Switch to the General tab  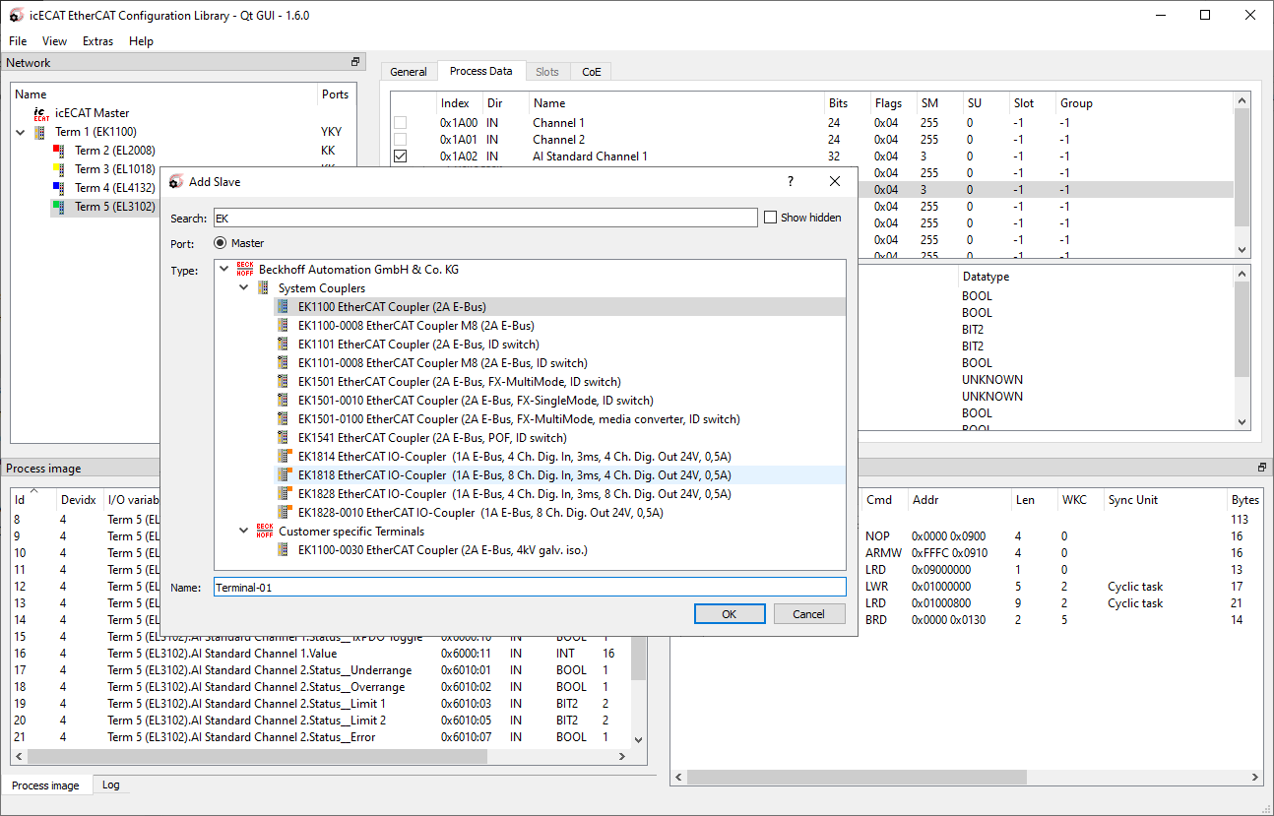[x=409, y=72]
